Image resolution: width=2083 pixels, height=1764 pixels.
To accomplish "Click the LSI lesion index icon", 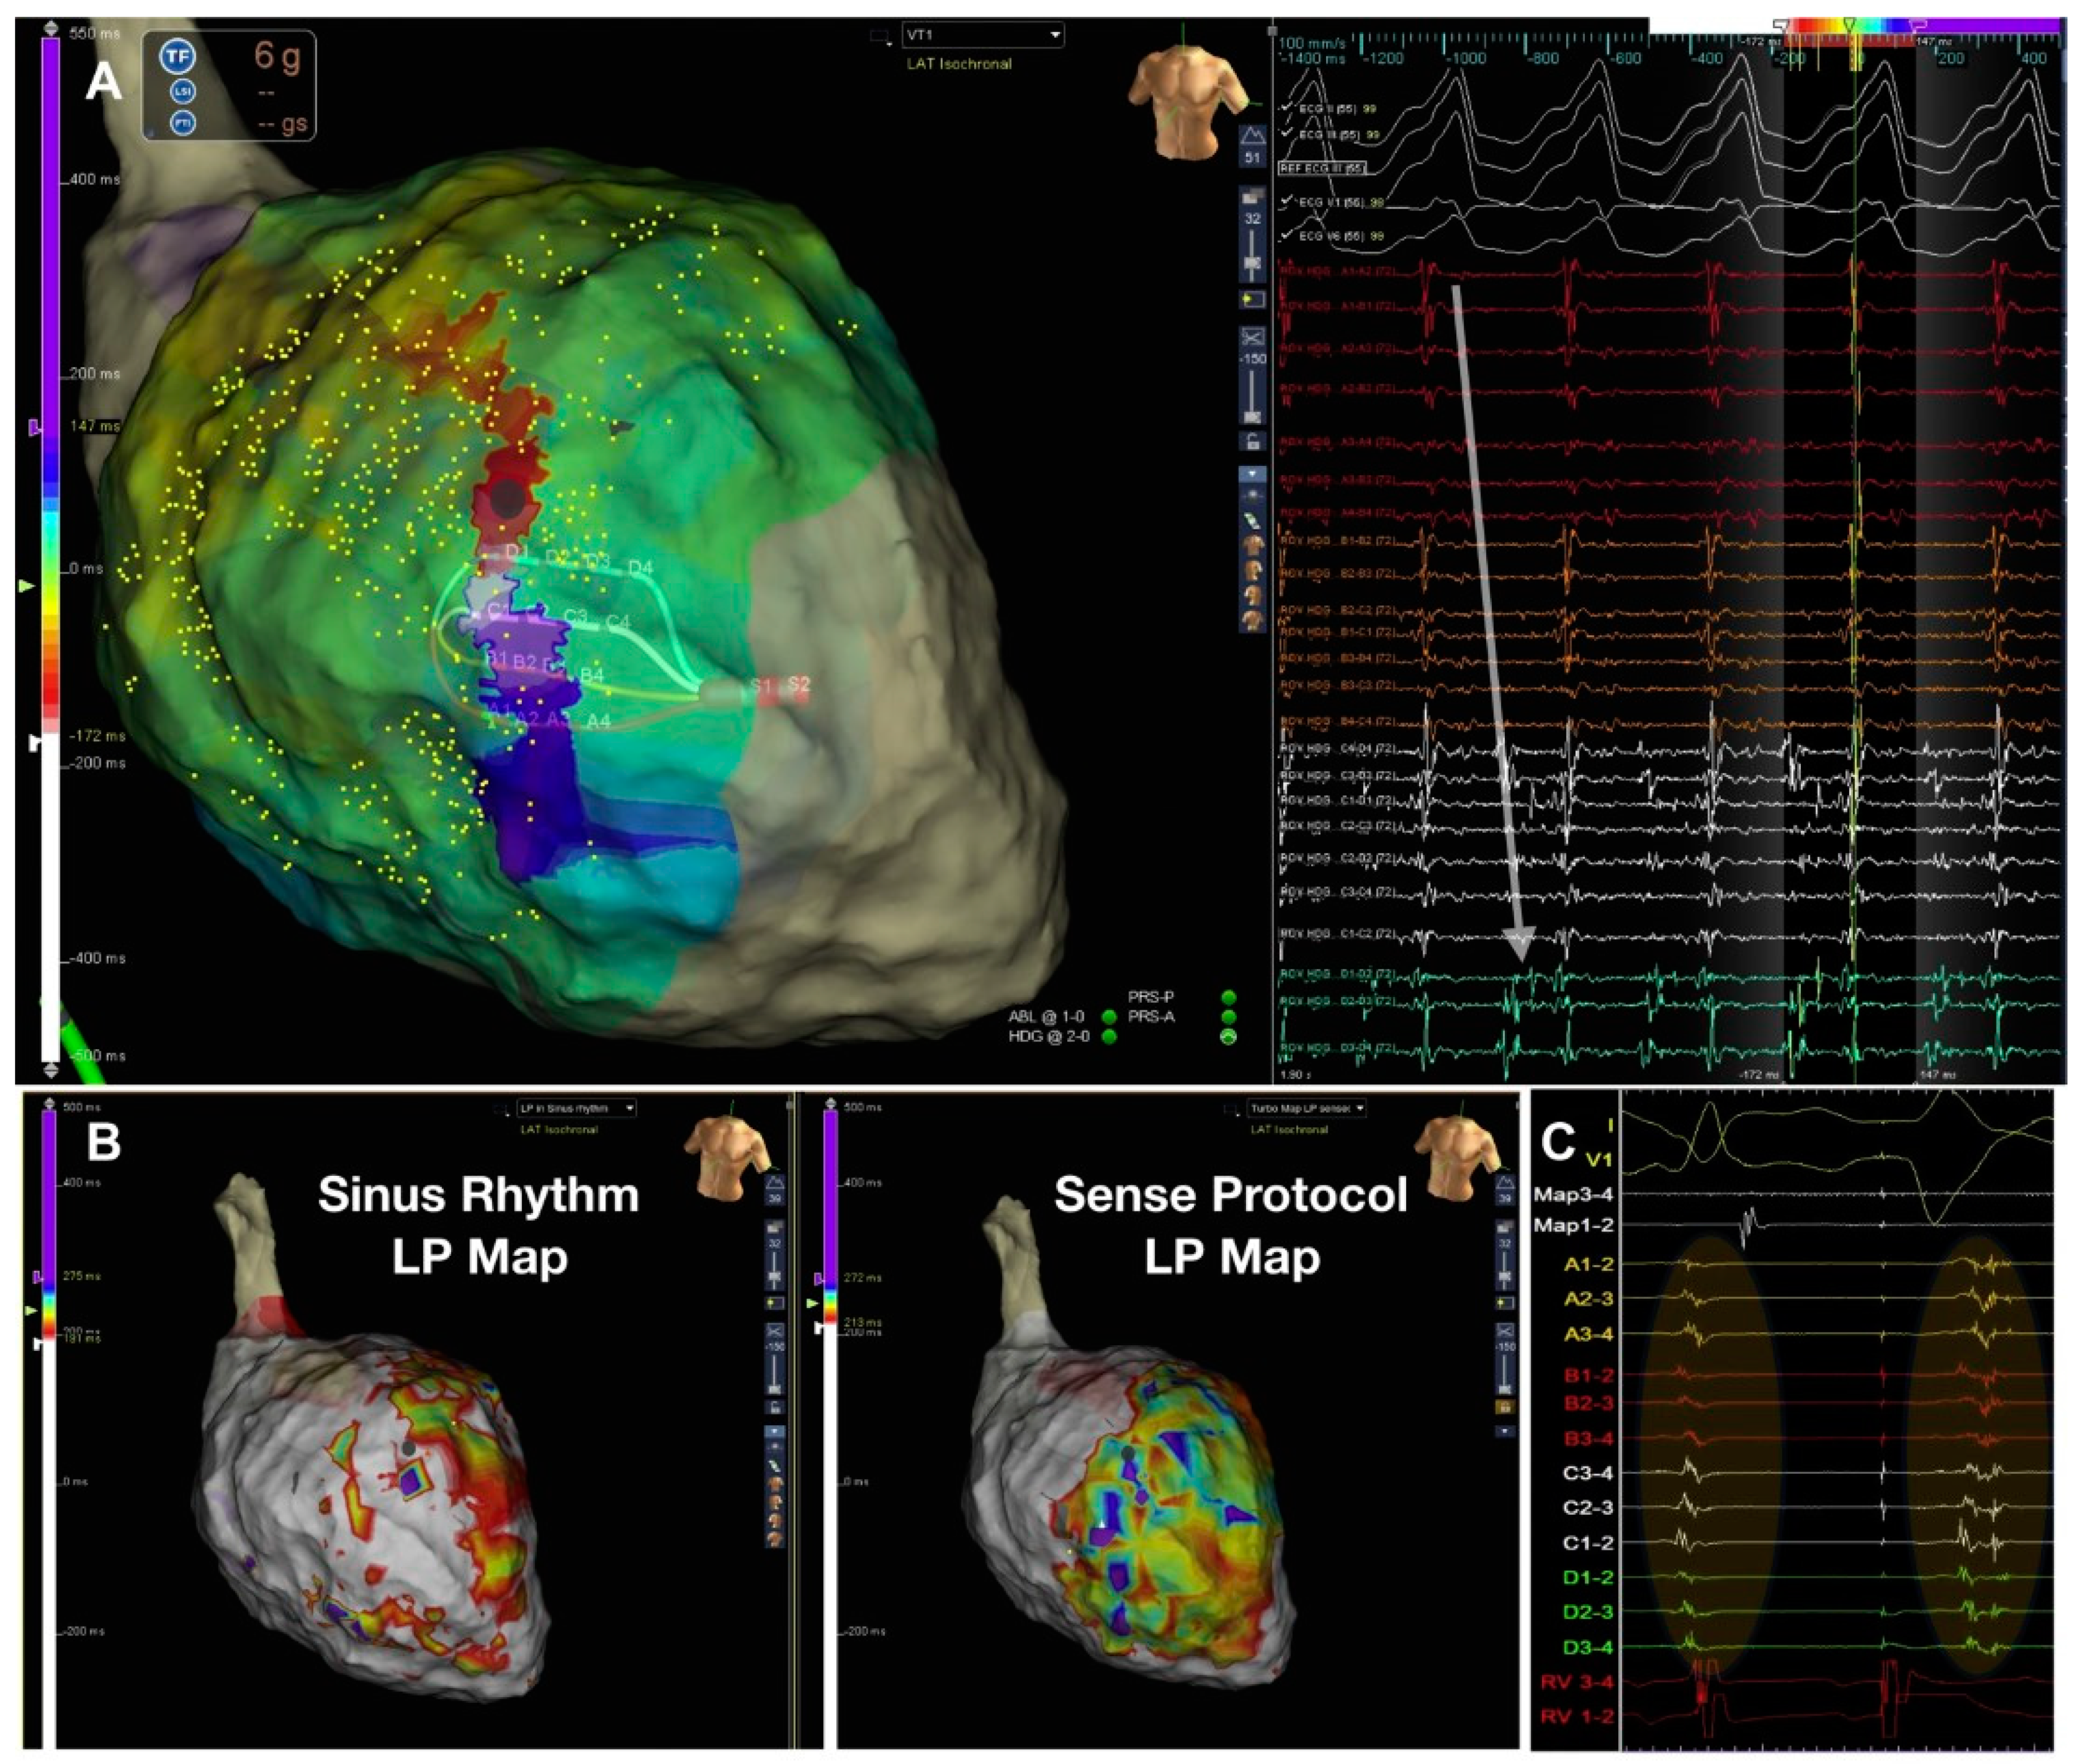I will [184, 91].
